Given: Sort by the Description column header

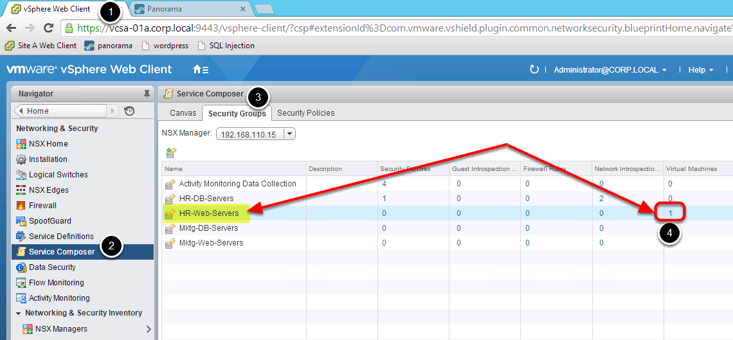Looking at the screenshot, I should [x=341, y=168].
